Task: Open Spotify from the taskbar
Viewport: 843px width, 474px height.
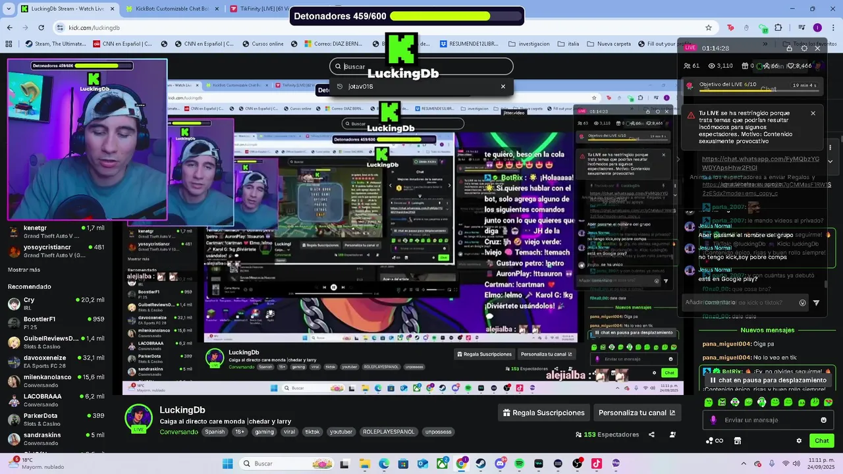Action: pos(519,463)
